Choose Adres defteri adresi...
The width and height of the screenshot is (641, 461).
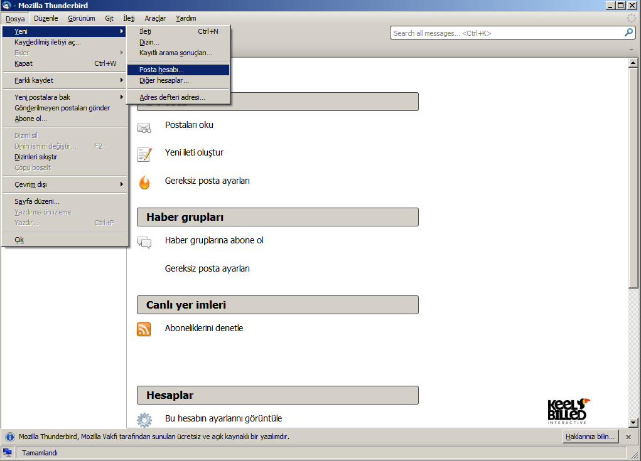(x=178, y=97)
